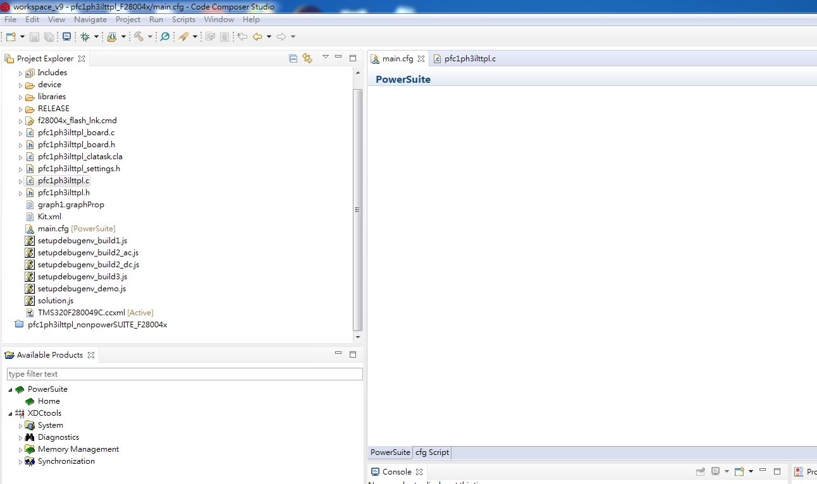
Task: Click the Flash load toolbar icon
Action: 112,37
